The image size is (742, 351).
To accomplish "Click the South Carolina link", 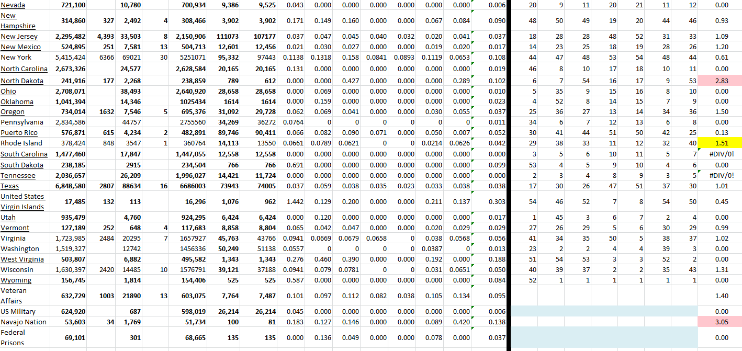I will (x=24, y=154).
